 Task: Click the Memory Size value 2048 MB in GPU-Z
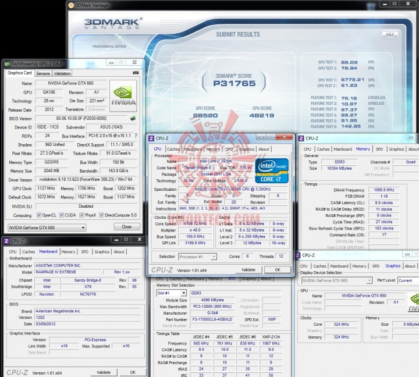[x=51, y=170]
